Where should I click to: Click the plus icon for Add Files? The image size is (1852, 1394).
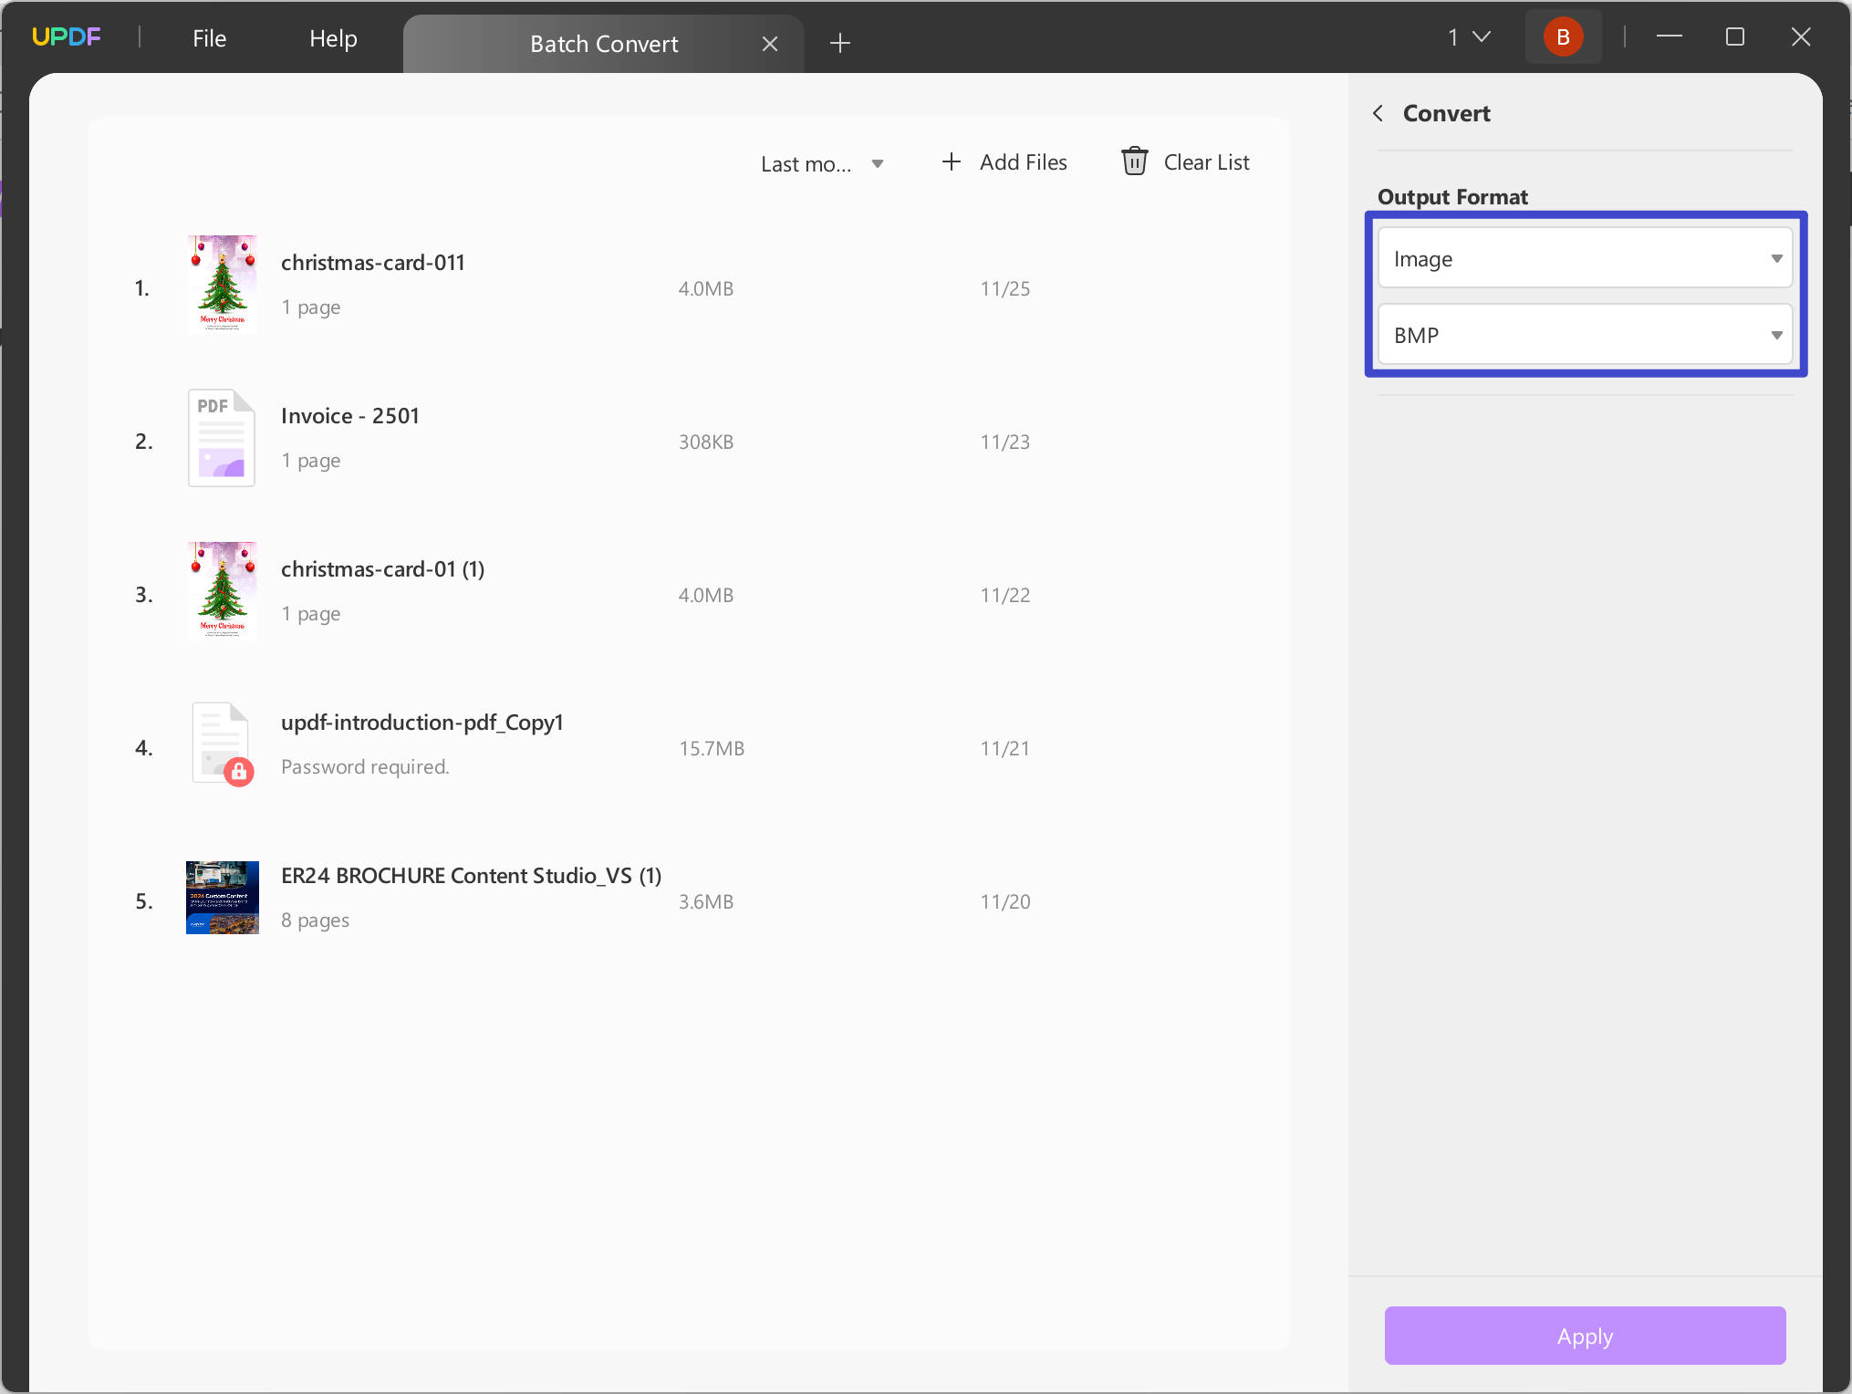951,161
